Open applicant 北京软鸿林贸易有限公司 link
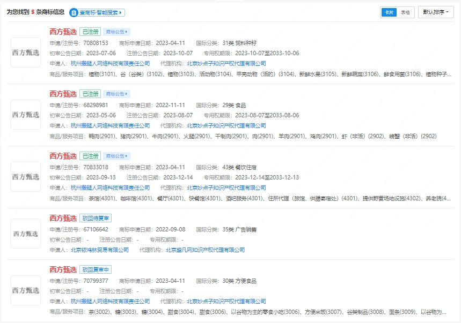 (x=100, y=250)
